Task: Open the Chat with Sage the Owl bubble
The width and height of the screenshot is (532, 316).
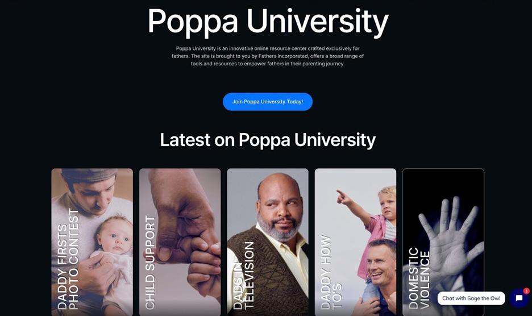Action: (471, 298)
